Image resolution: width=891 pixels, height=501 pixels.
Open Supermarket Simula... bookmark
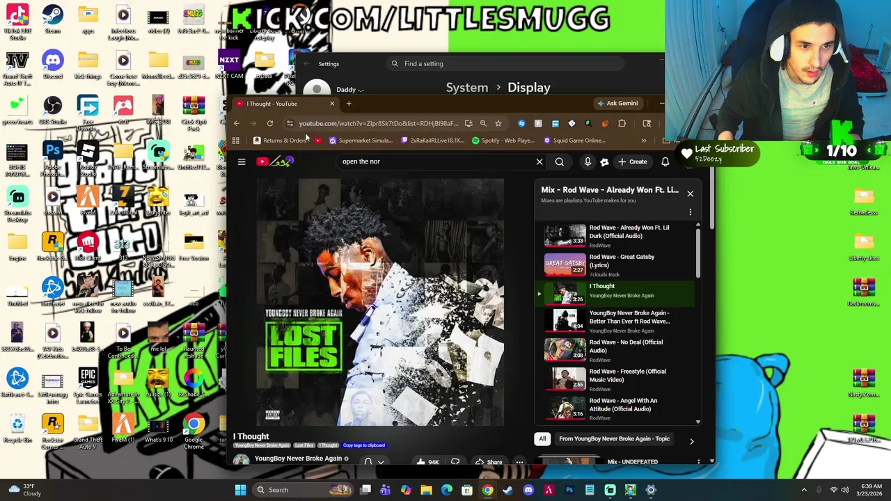coord(361,141)
